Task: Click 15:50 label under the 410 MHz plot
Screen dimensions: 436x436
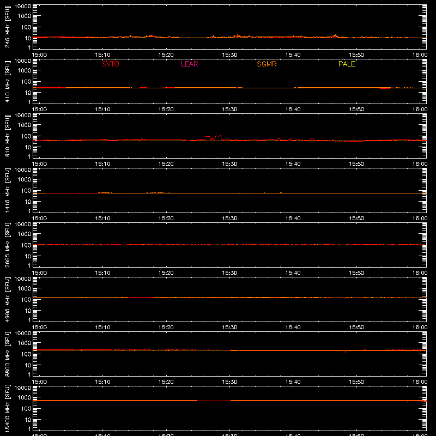Action: (356, 110)
